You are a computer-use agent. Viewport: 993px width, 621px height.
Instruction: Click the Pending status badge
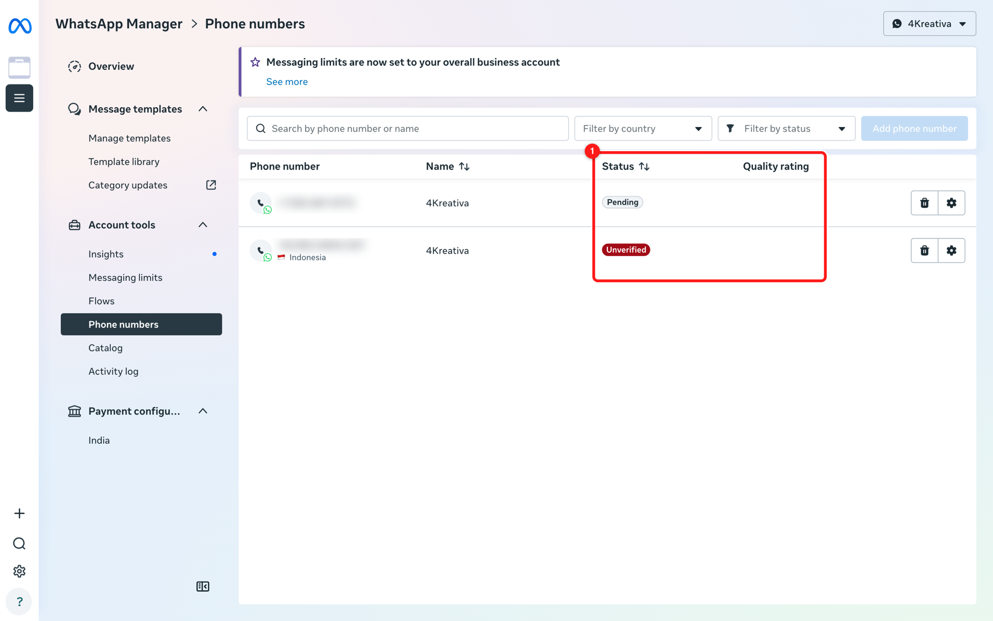point(623,202)
